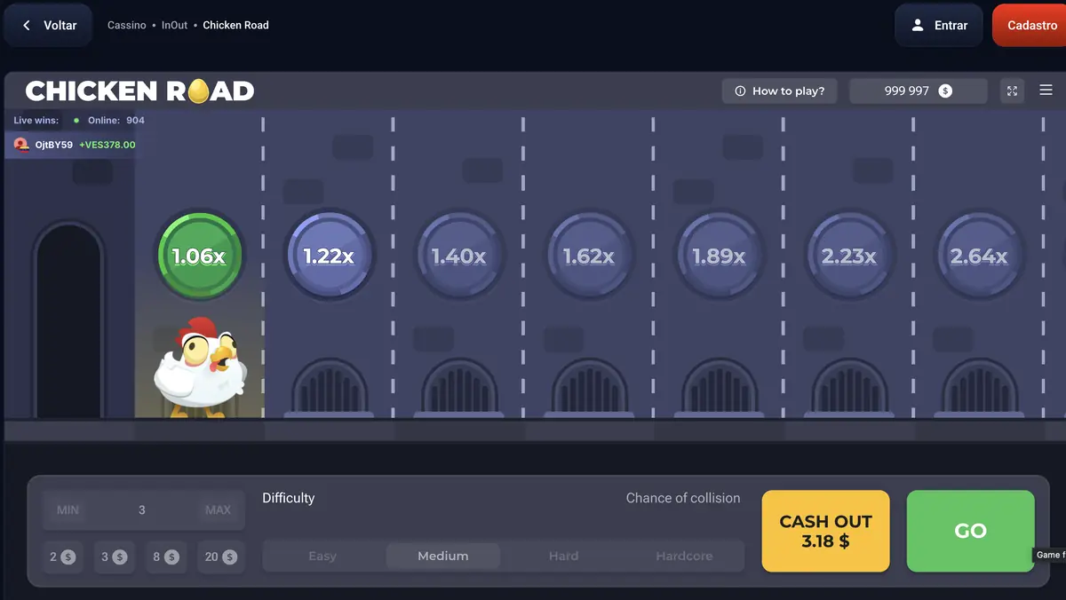Click the 1.62x multiplier coin
This screenshot has width=1066, height=600.
(588, 256)
